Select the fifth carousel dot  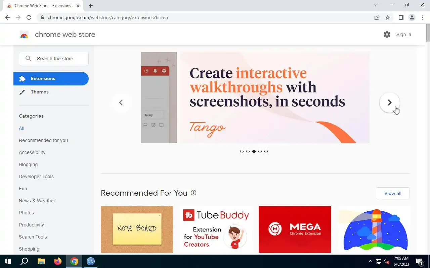pyautogui.click(x=266, y=151)
